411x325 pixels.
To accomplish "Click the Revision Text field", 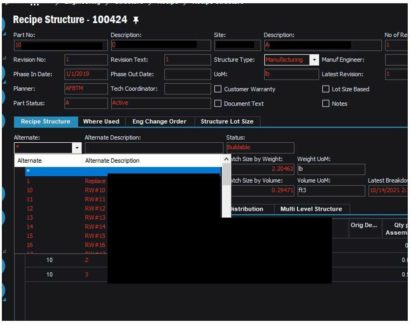I will coord(188,60).
